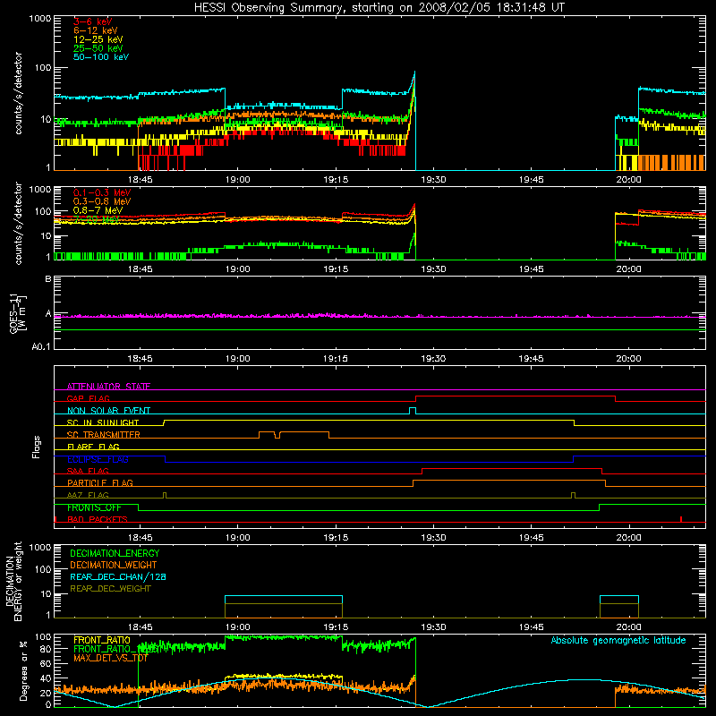716x716 pixels.
Task: Click the 0.8-7 MeV legend entry
Action: [x=98, y=210]
